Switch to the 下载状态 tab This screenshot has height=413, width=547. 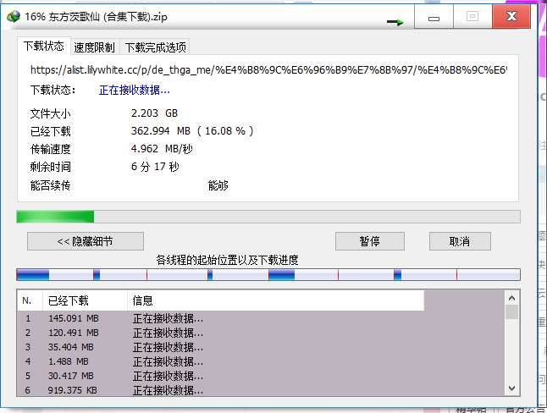44,46
